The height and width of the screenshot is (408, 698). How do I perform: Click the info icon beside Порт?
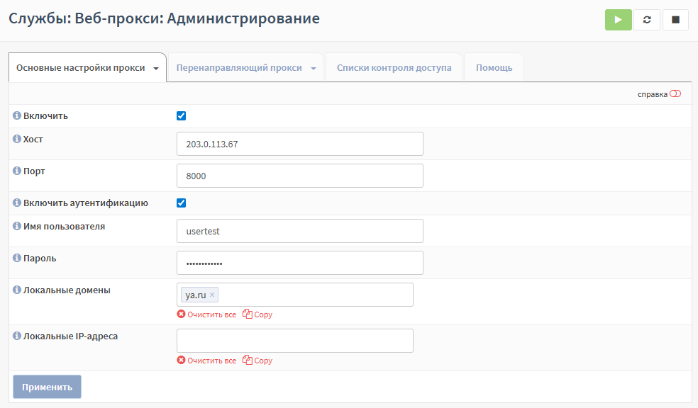coord(17,171)
